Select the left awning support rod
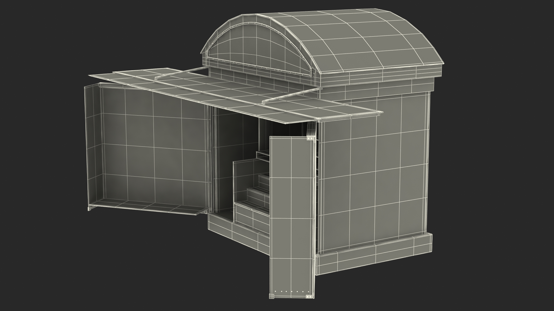This screenshot has width=554, height=311. [180, 73]
